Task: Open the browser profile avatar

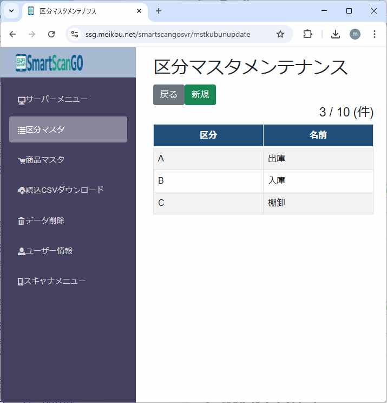Action: coord(355,34)
